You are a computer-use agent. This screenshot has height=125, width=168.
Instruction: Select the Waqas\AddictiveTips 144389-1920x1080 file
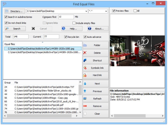point(43,52)
